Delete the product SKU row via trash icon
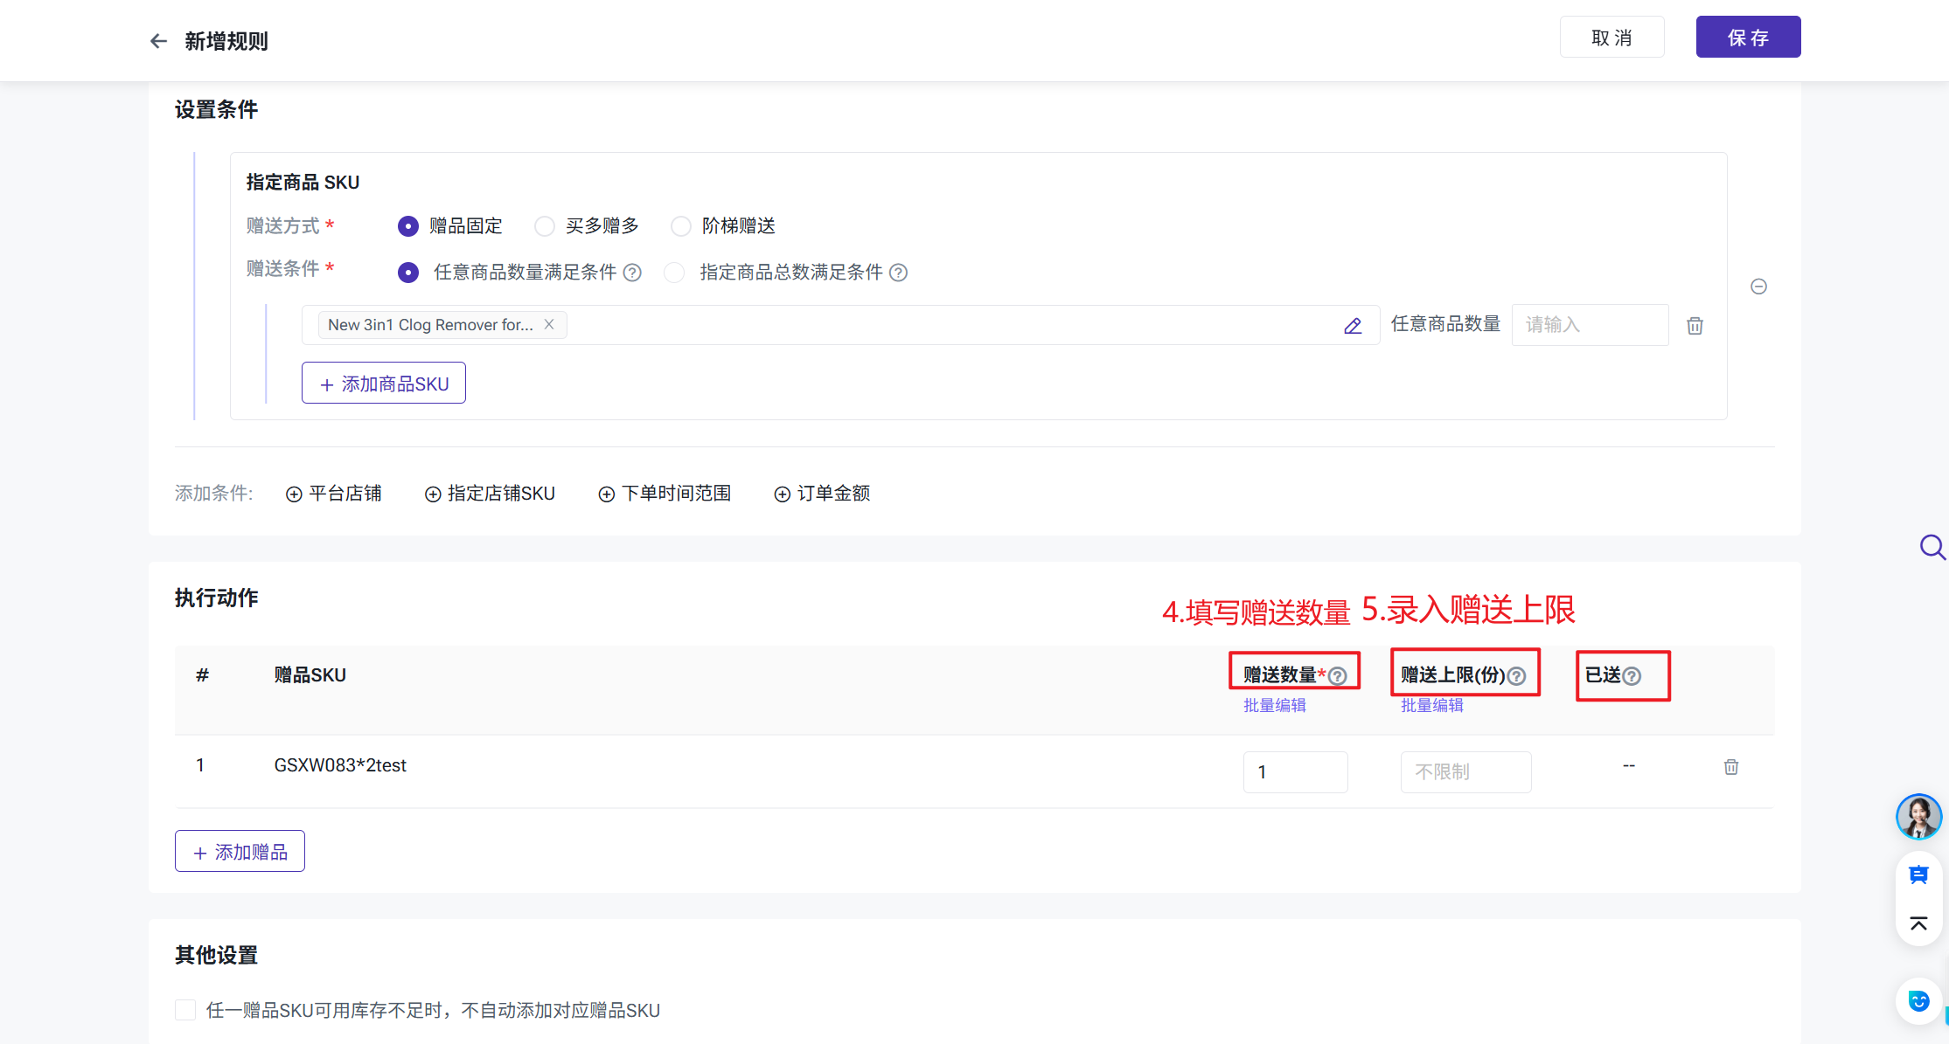1949x1044 pixels. coord(1695,326)
